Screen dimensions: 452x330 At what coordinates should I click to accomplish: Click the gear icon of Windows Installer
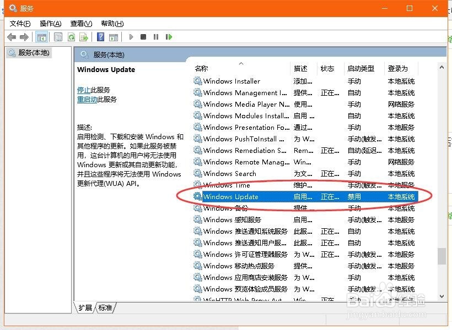pos(197,81)
